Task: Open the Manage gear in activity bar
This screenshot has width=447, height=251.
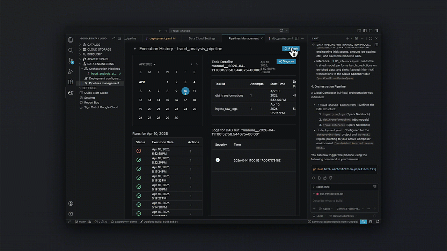Action: 71,214
